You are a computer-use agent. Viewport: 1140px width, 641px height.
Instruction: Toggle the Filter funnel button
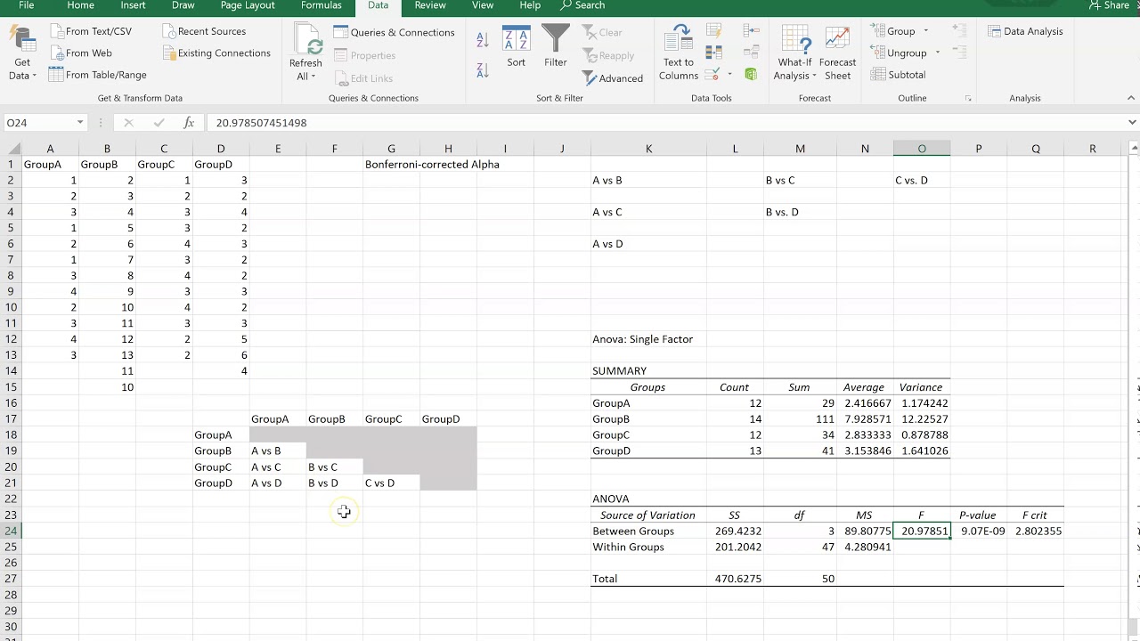(556, 46)
